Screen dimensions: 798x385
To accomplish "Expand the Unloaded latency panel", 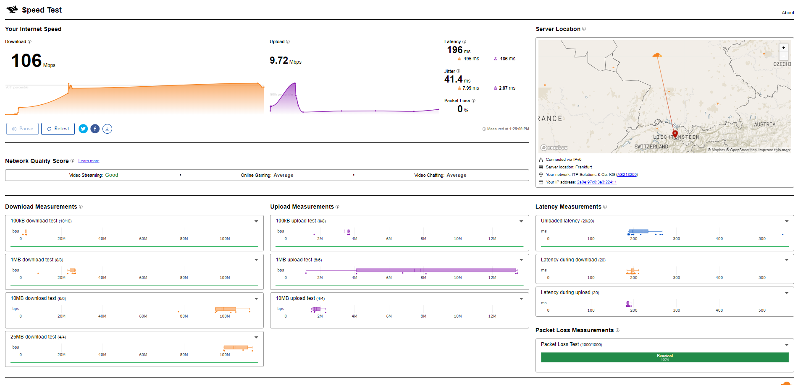I will (787, 221).
